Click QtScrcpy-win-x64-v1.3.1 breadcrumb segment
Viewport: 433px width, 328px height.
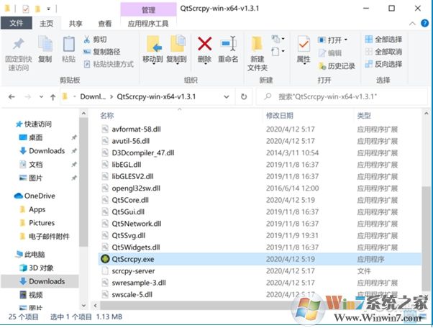click(x=156, y=96)
